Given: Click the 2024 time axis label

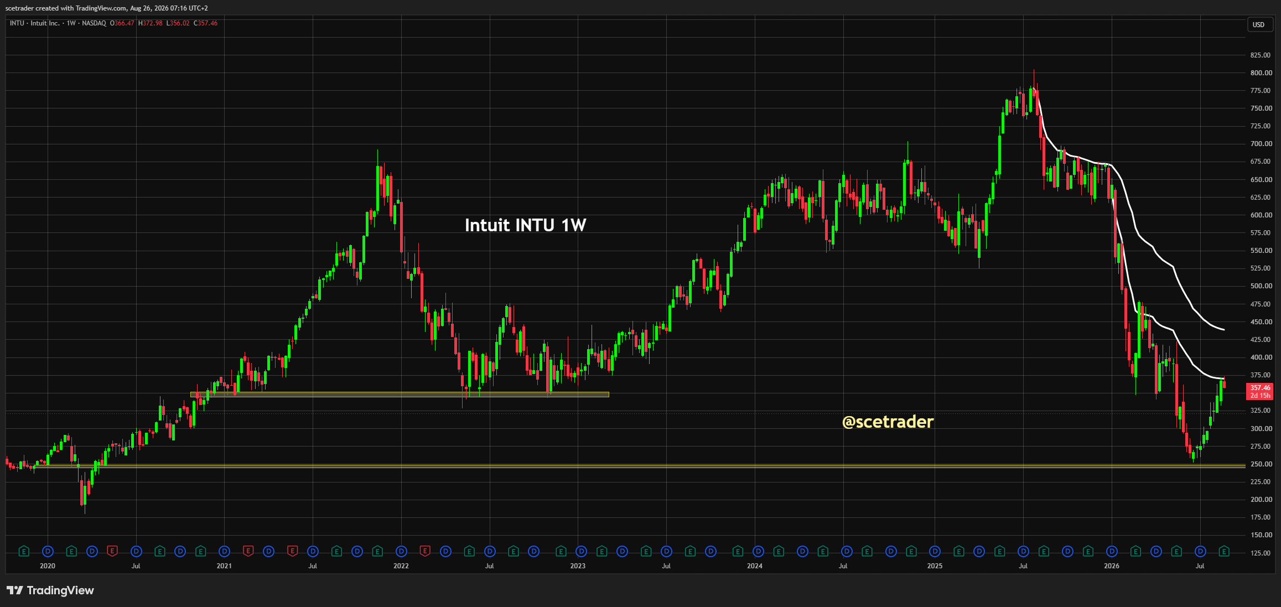Looking at the screenshot, I should click(755, 566).
